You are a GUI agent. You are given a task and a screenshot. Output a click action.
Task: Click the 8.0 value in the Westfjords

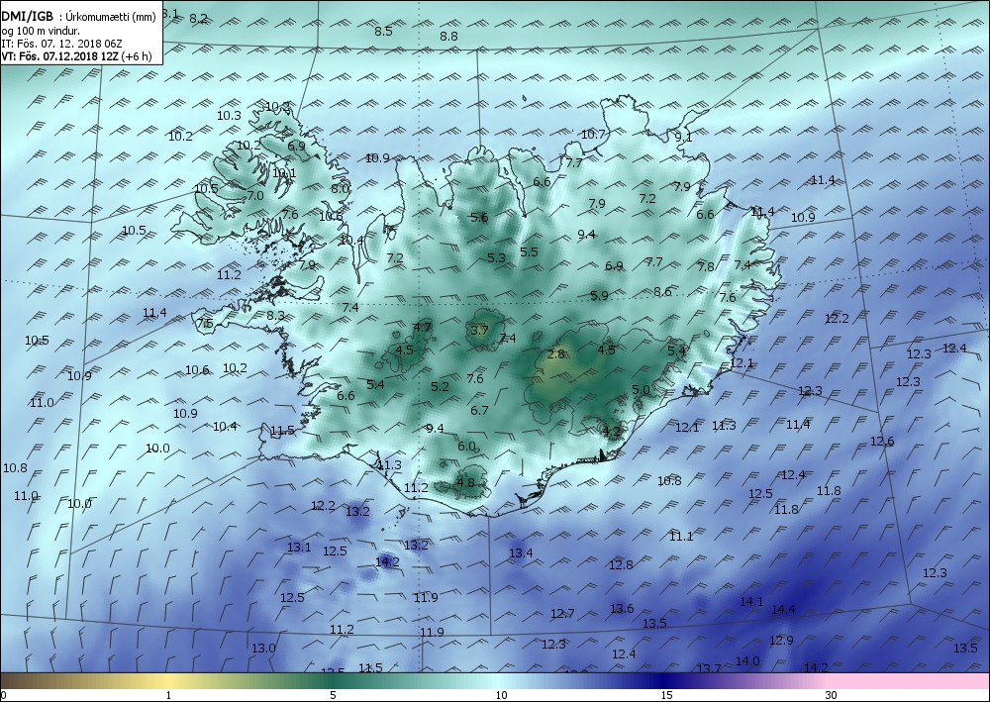pos(340,188)
